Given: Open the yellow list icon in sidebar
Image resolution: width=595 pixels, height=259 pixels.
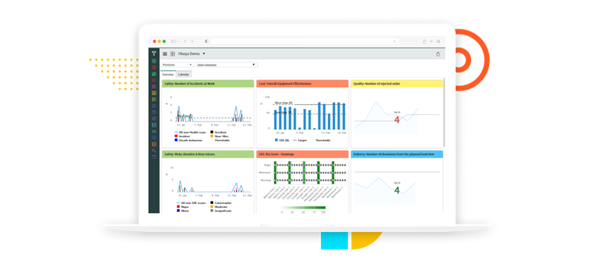Looking at the screenshot, I should tap(154, 99).
